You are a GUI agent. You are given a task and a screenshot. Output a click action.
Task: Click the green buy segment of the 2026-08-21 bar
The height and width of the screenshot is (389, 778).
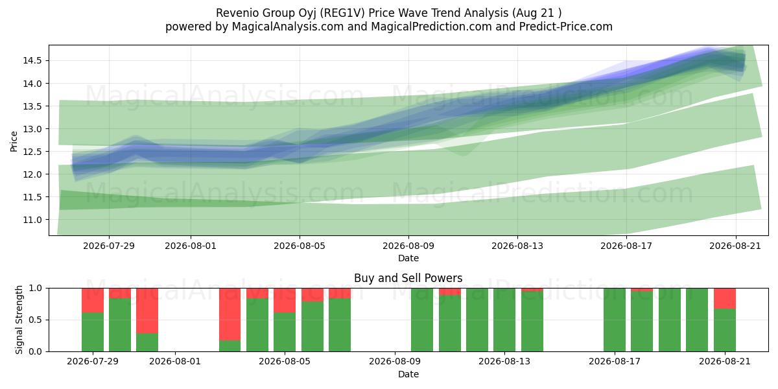click(725, 330)
